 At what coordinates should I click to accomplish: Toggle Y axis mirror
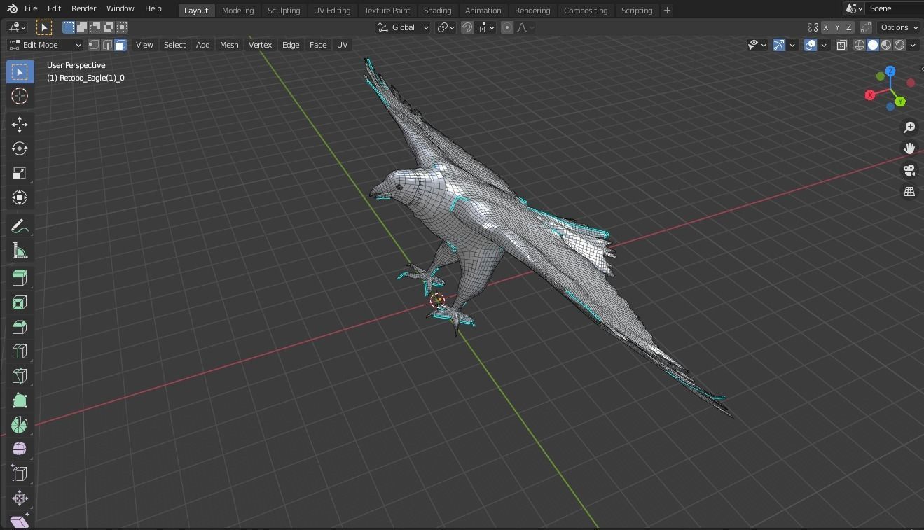(837, 27)
